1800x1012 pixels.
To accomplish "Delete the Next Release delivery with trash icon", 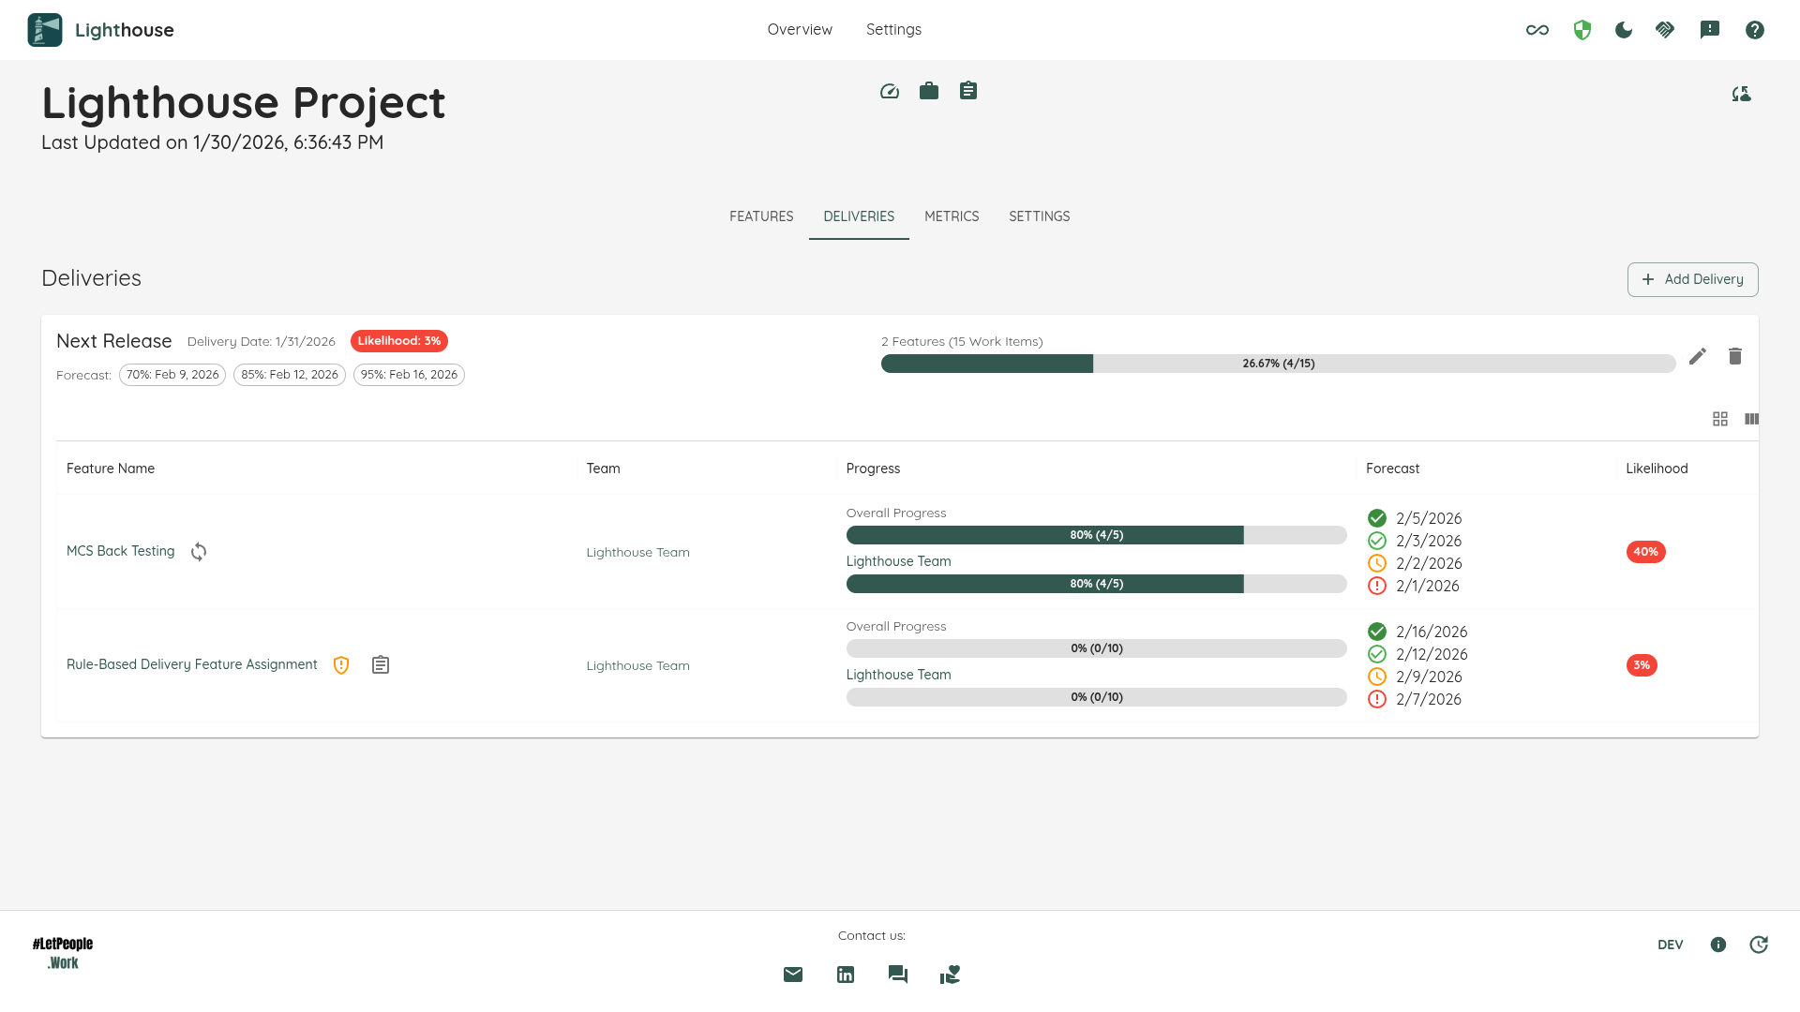I will pyautogui.click(x=1735, y=356).
